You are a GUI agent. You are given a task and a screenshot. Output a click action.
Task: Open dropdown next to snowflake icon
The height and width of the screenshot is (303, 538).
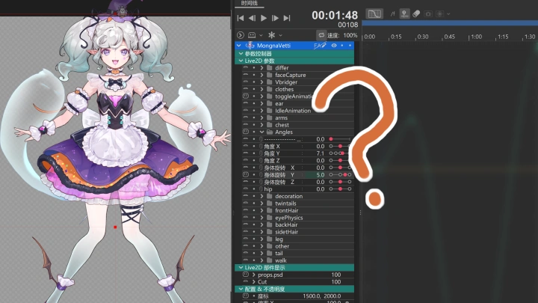pos(281,35)
